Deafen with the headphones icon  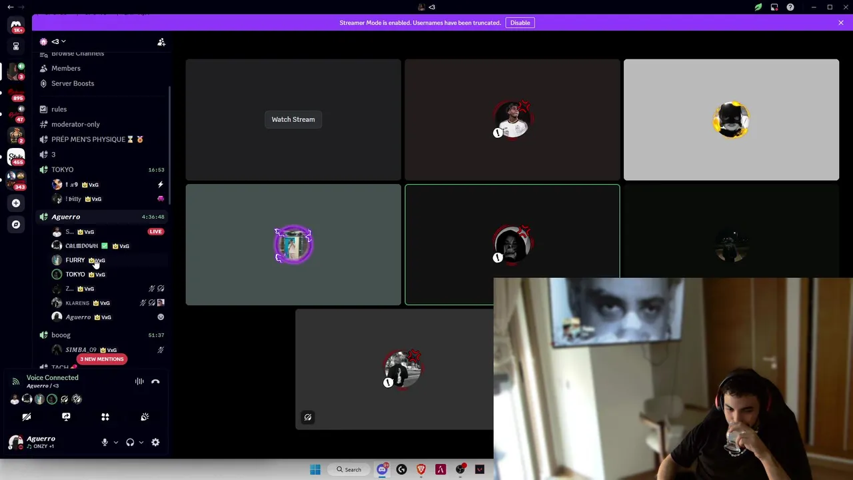(x=130, y=442)
